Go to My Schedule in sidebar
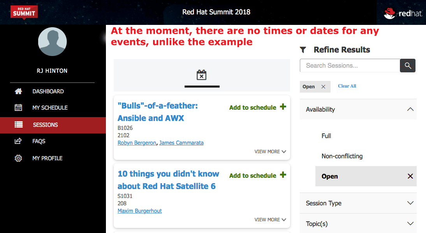Image resolution: width=426 pixels, height=233 pixels. (50, 108)
